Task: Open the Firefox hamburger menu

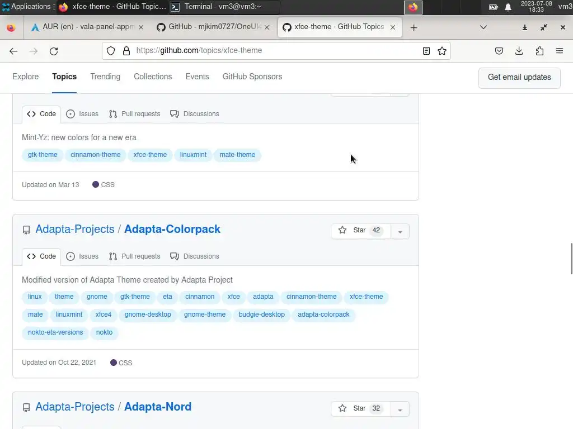Action: click(x=560, y=51)
